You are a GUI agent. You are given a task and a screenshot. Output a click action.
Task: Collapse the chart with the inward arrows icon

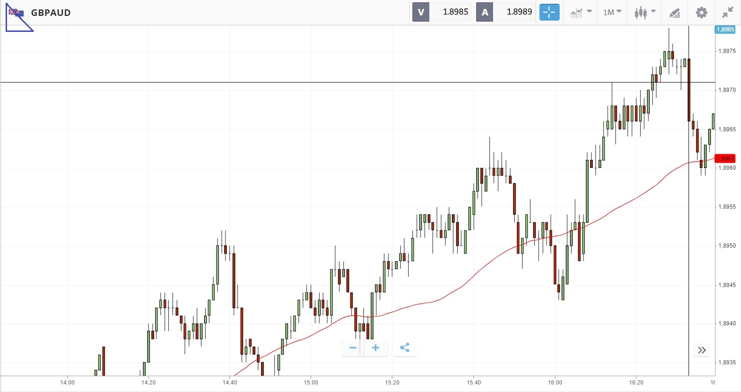(728, 12)
